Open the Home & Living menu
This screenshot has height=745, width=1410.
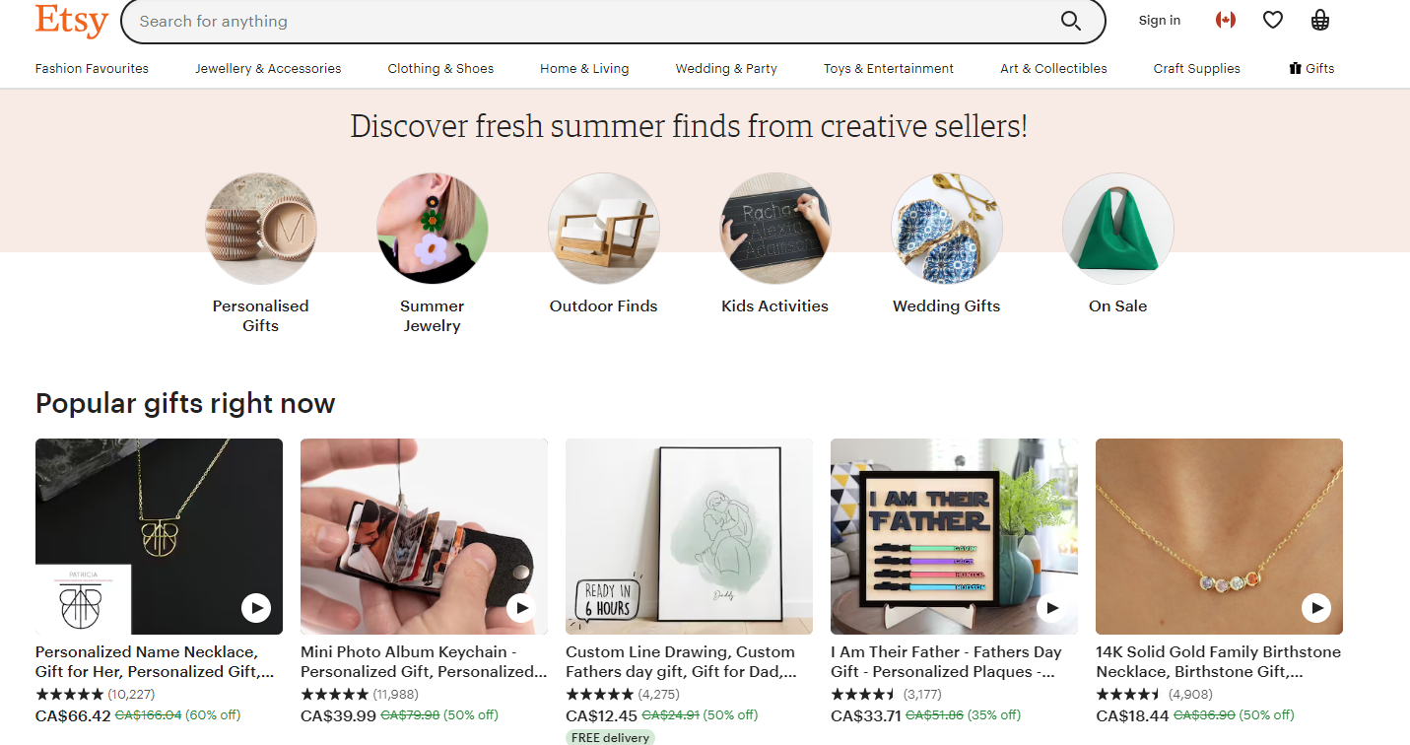click(584, 68)
